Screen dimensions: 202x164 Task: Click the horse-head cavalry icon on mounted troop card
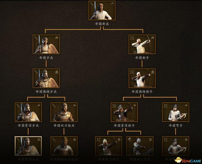130,140
